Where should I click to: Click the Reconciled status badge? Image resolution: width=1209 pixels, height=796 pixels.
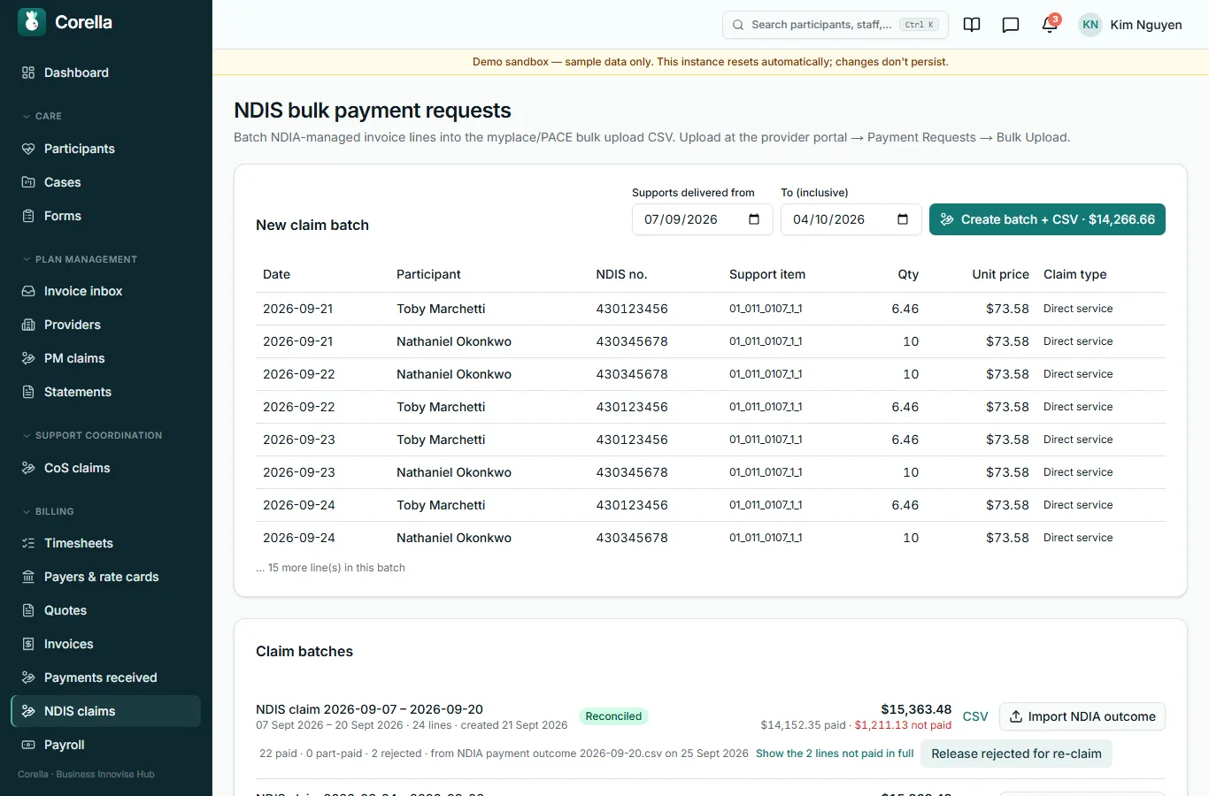click(x=613, y=716)
